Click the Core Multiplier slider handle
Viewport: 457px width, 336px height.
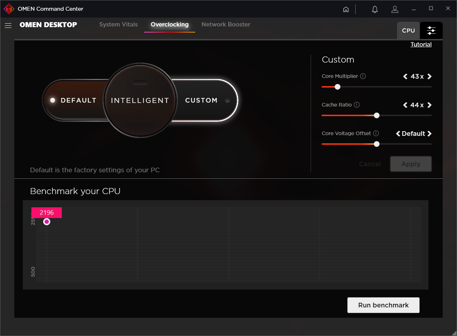[337, 87]
